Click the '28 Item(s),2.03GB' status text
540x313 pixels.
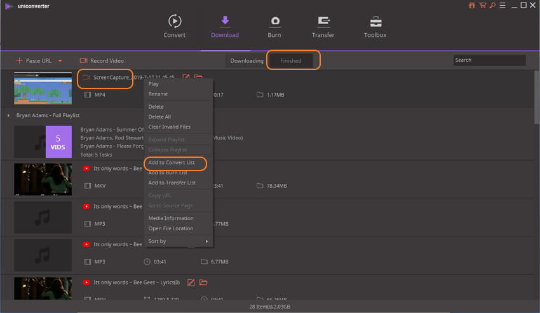269,307
